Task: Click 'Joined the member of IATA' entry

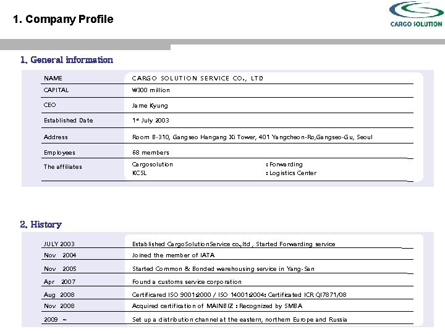Action: (x=174, y=255)
